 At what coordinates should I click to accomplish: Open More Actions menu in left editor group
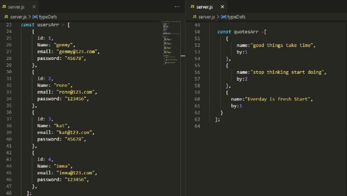[x=177, y=7]
